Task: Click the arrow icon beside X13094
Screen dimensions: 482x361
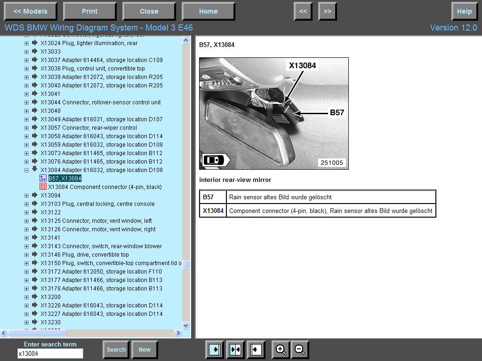Action: click(x=35, y=195)
